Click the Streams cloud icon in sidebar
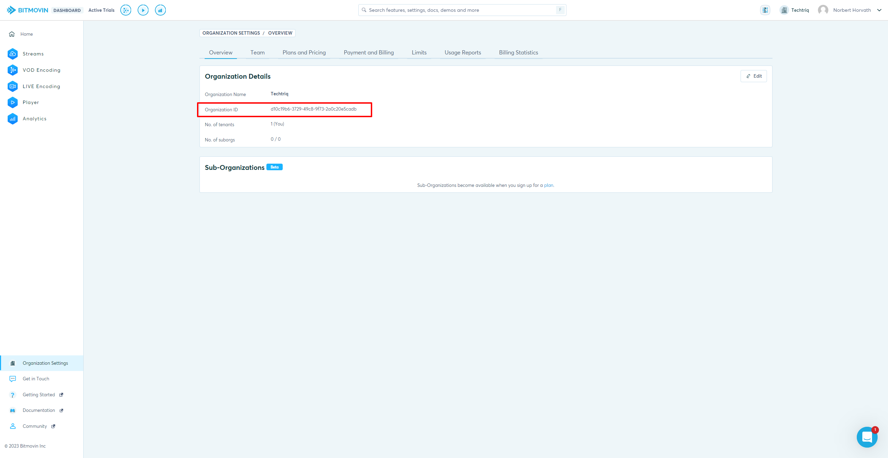The height and width of the screenshot is (458, 888). pos(12,54)
